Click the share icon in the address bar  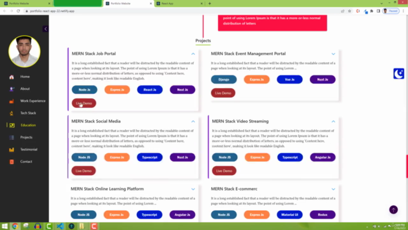342,11
